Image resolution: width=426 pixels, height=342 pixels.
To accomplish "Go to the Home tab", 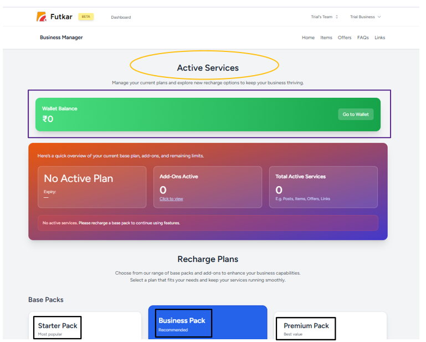I will 308,38.
